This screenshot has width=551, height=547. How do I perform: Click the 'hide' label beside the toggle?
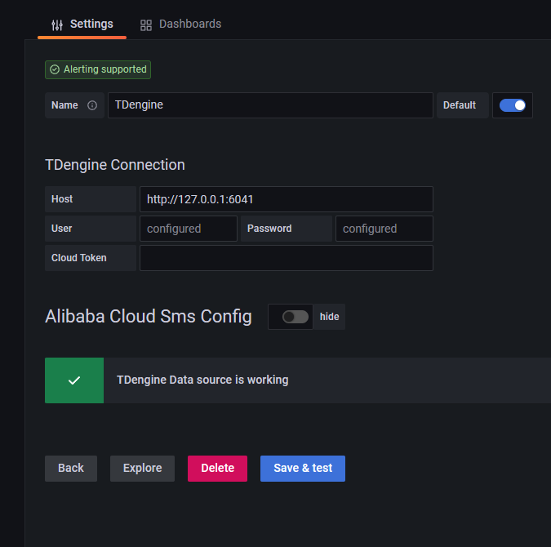click(329, 317)
